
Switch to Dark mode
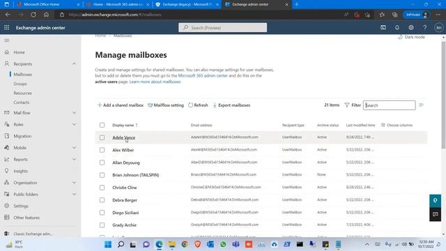(x=411, y=37)
